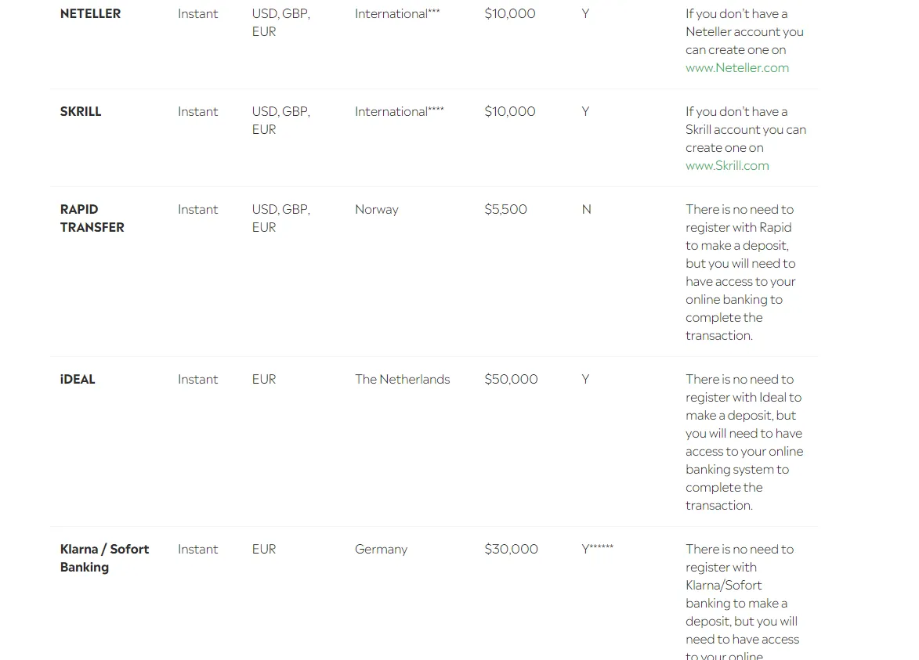Open the www.Skrill.com link

[727, 166]
